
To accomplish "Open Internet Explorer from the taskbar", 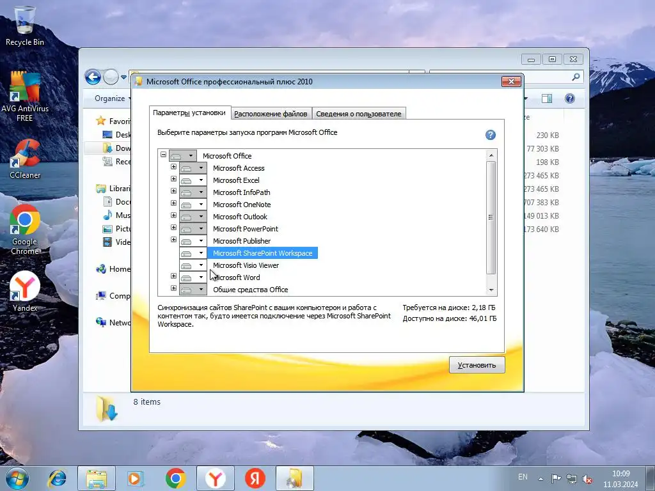I will point(57,478).
